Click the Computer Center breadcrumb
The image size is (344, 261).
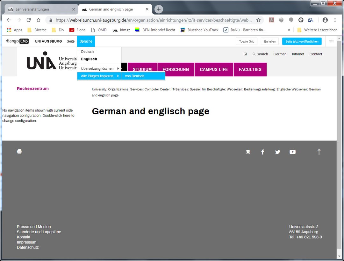pos(157,89)
